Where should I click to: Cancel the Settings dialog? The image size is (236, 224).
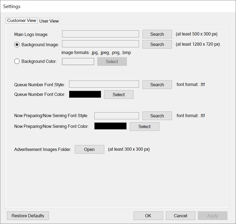click(x=180, y=216)
